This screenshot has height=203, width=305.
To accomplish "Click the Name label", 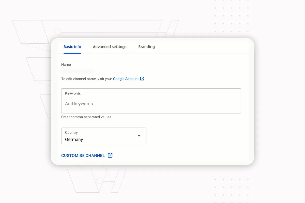I will pos(66,64).
